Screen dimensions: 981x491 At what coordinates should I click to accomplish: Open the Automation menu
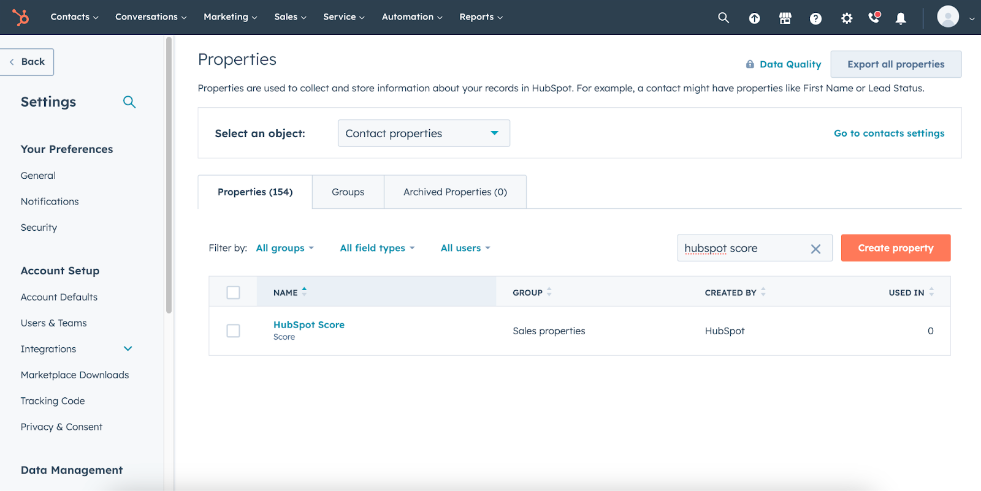(x=412, y=17)
